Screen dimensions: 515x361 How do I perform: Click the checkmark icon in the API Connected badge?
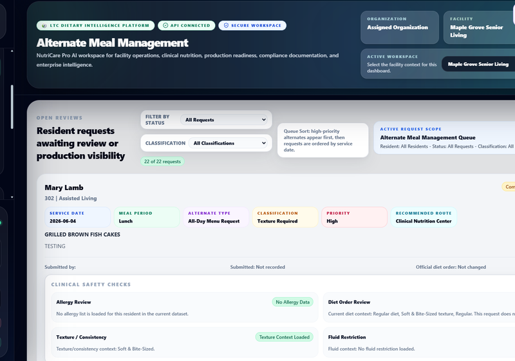pyautogui.click(x=165, y=25)
